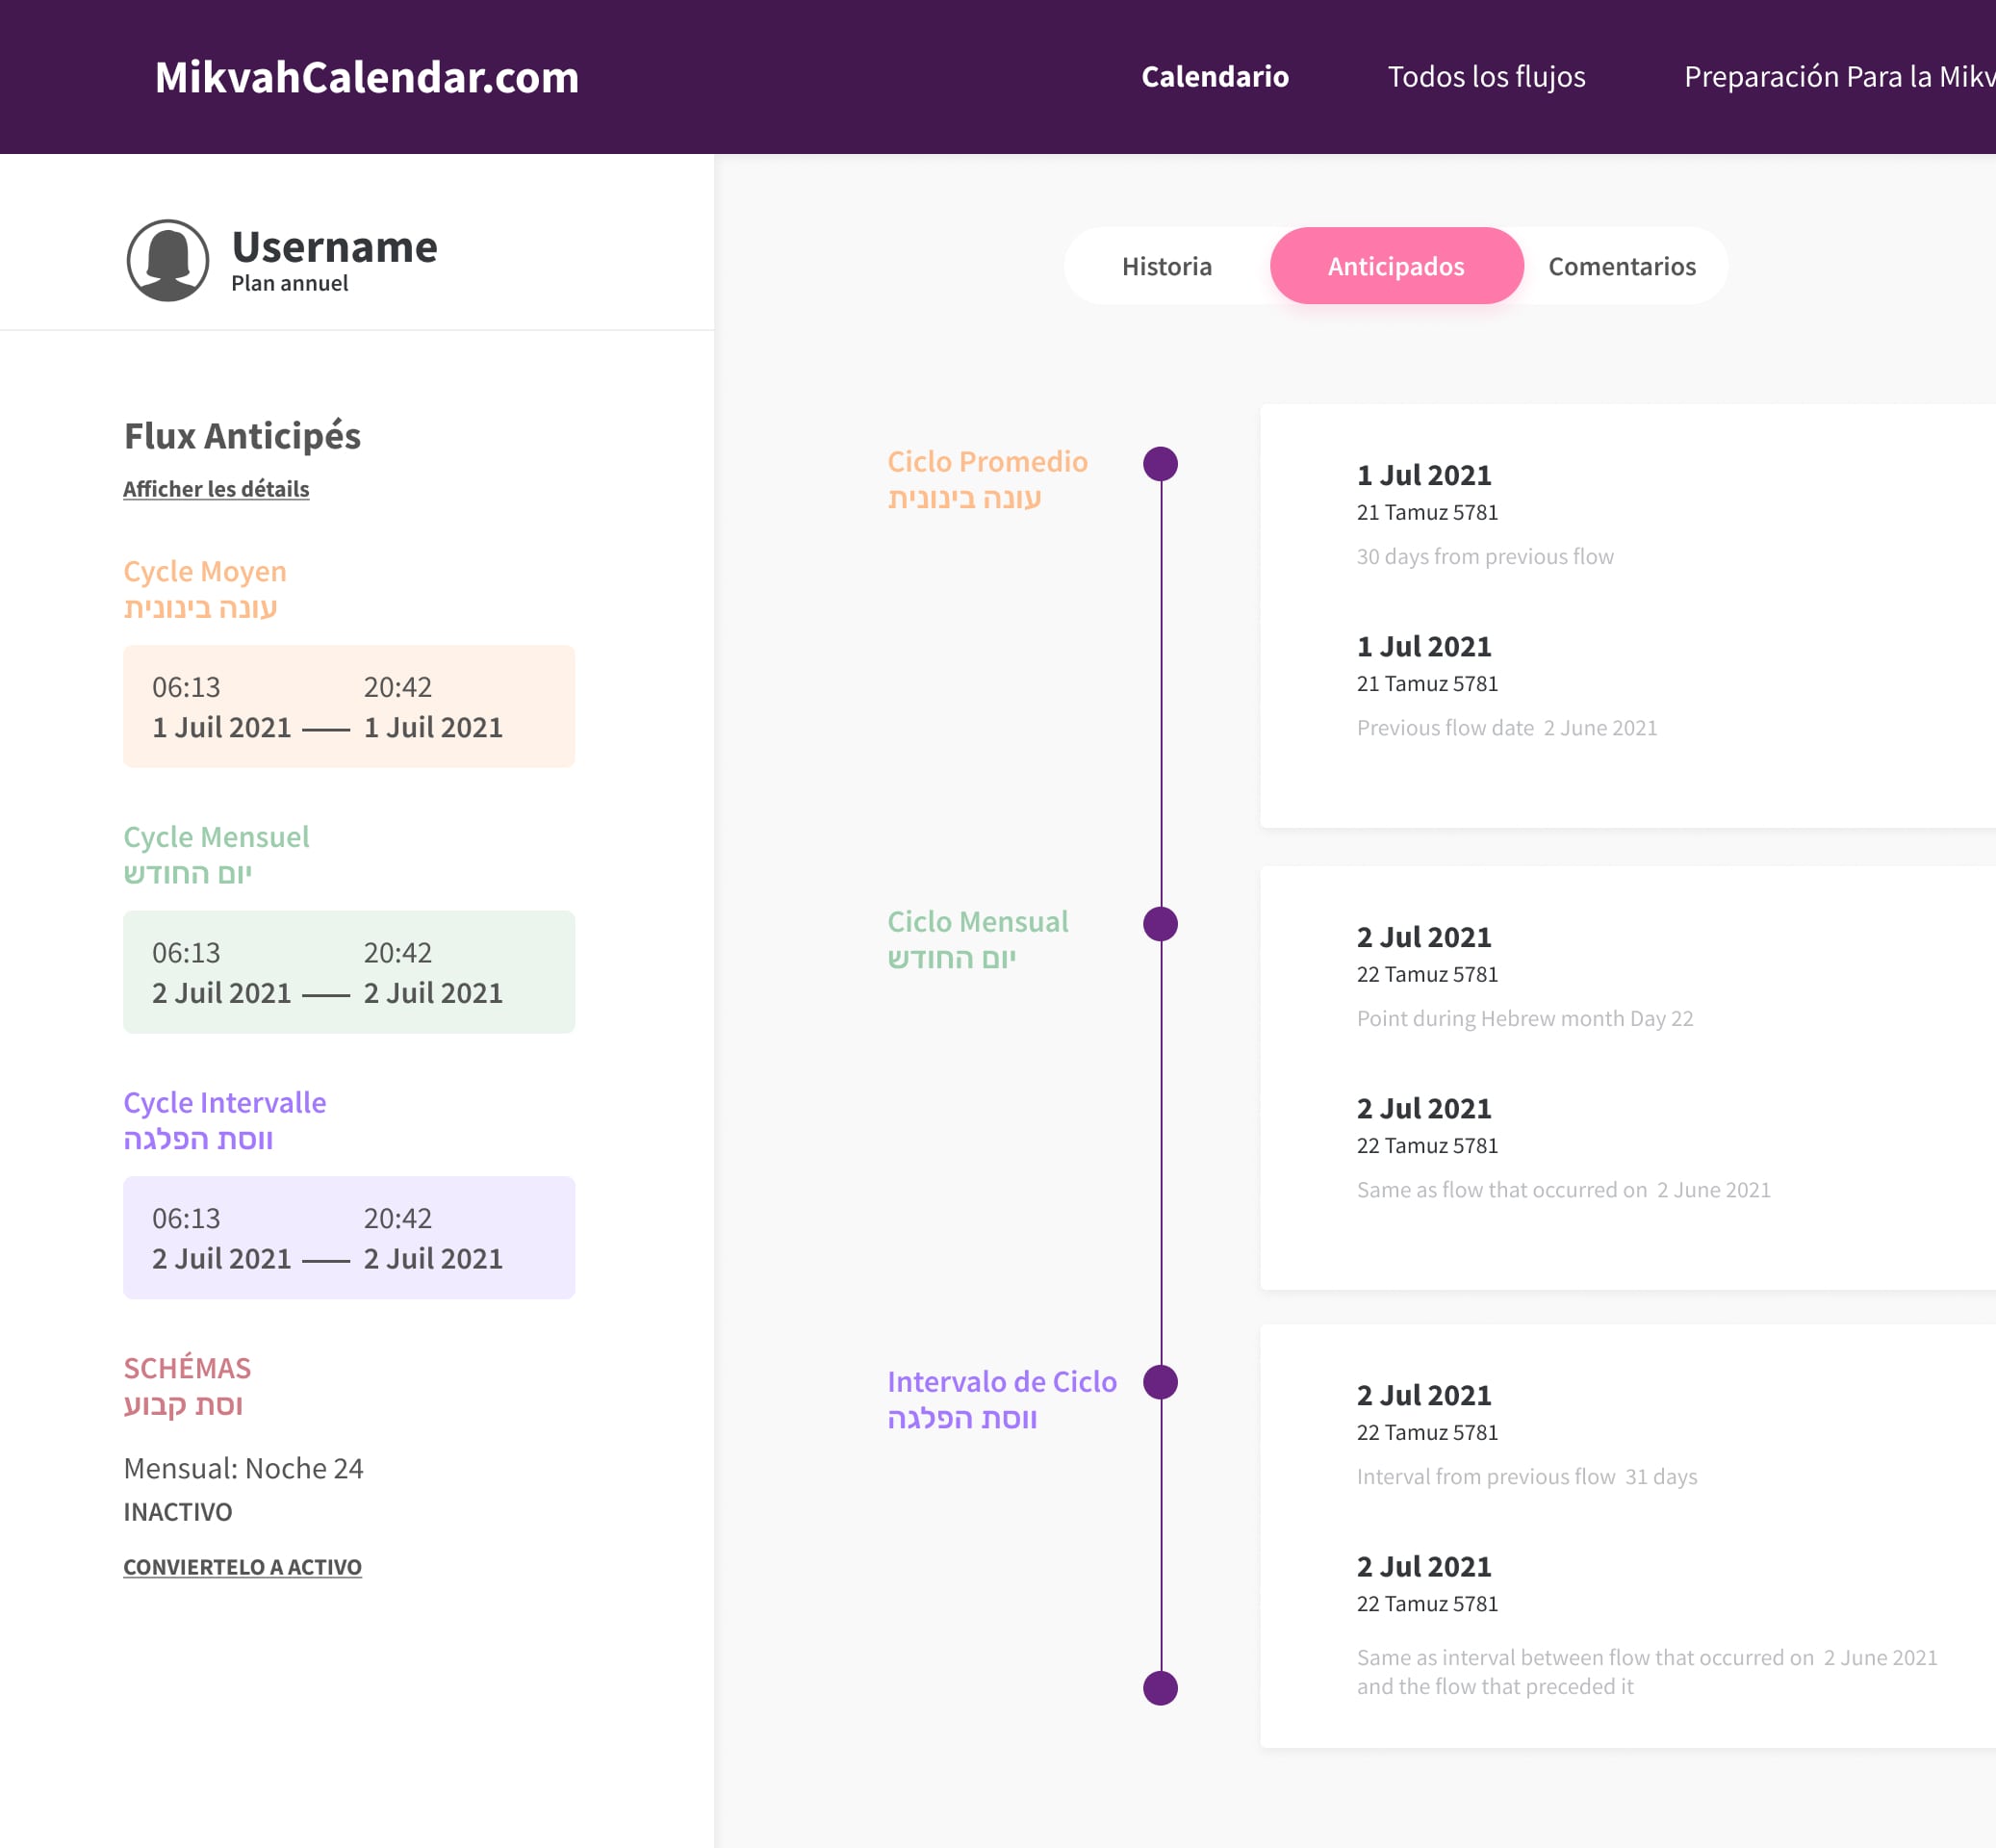Viewport: 1996px width, 1848px height.
Task: Open Preparación Para la Mikvah menu item
Action: (1838, 77)
